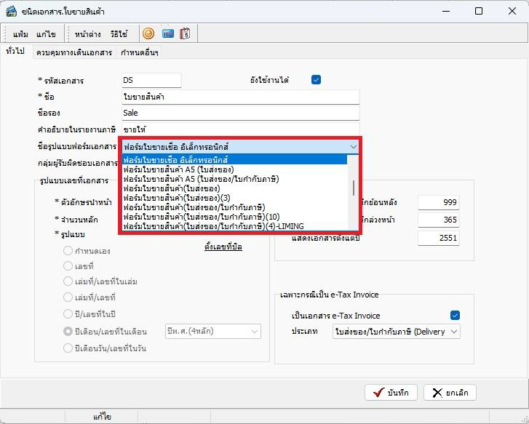
Task: Open the e-Tax ประเภท dropdown
Action: click(454, 332)
